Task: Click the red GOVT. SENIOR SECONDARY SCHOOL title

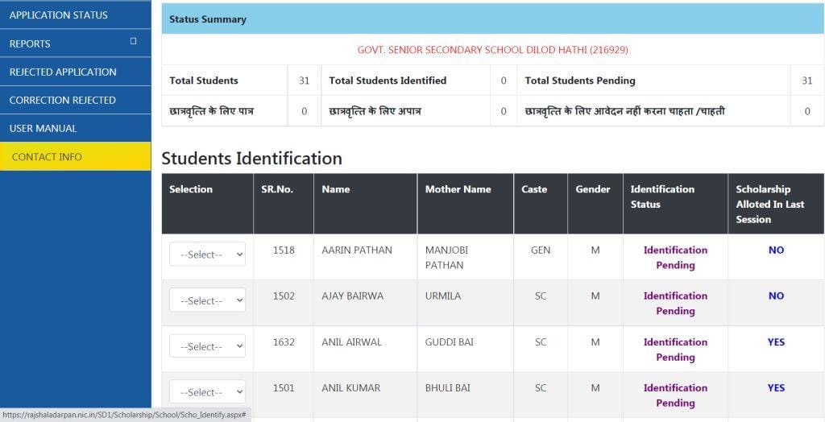Action: click(492, 50)
